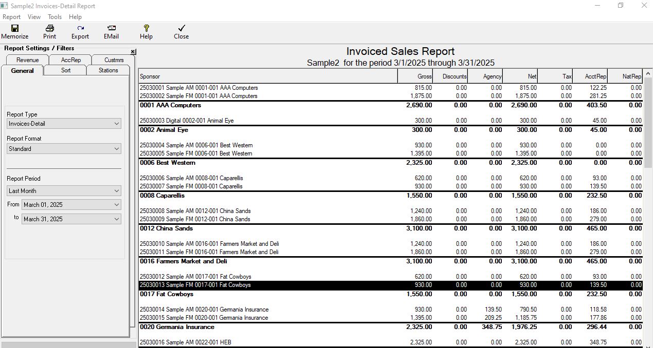Print the report using the Print icon
The height and width of the screenshot is (348, 653).
(50, 29)
